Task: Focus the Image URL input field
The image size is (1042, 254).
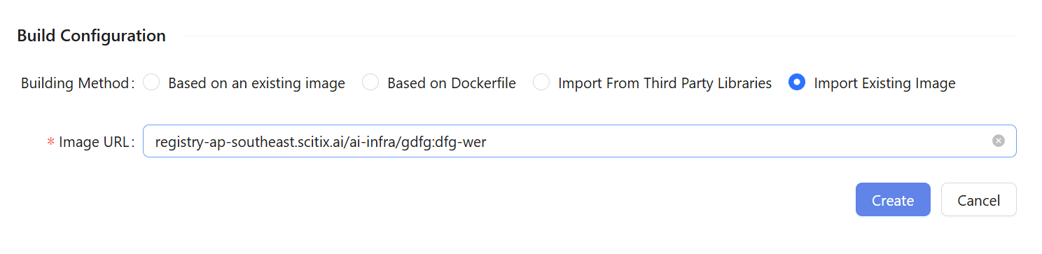Action: click(580, 141)
